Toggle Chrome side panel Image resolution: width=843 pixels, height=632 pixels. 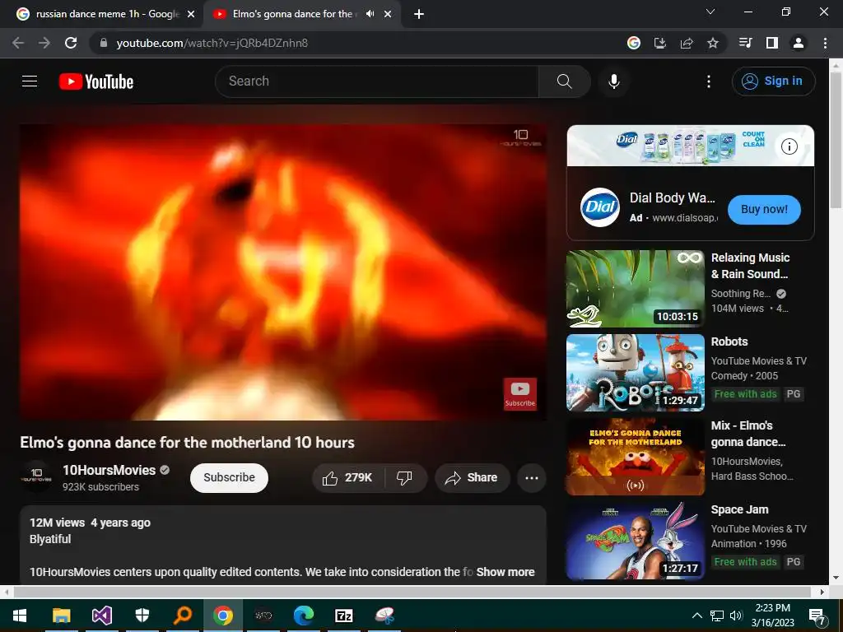coord(771,43)
